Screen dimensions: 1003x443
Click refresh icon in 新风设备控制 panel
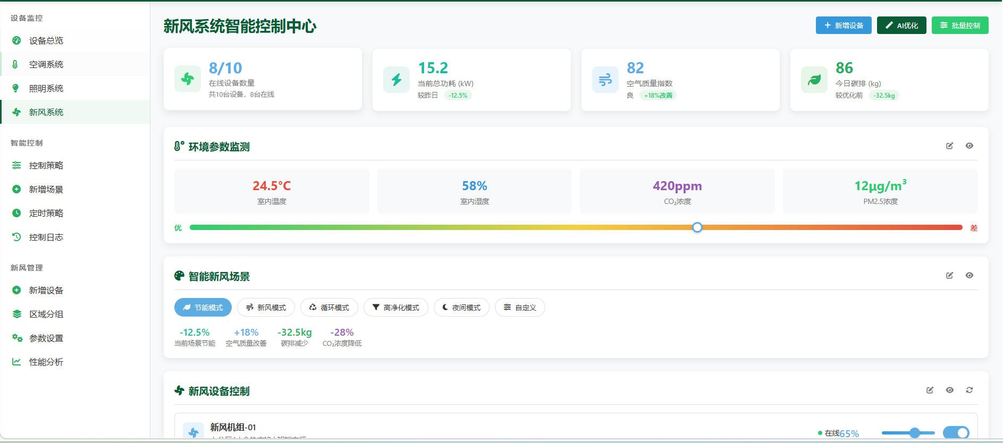[969, 390]
